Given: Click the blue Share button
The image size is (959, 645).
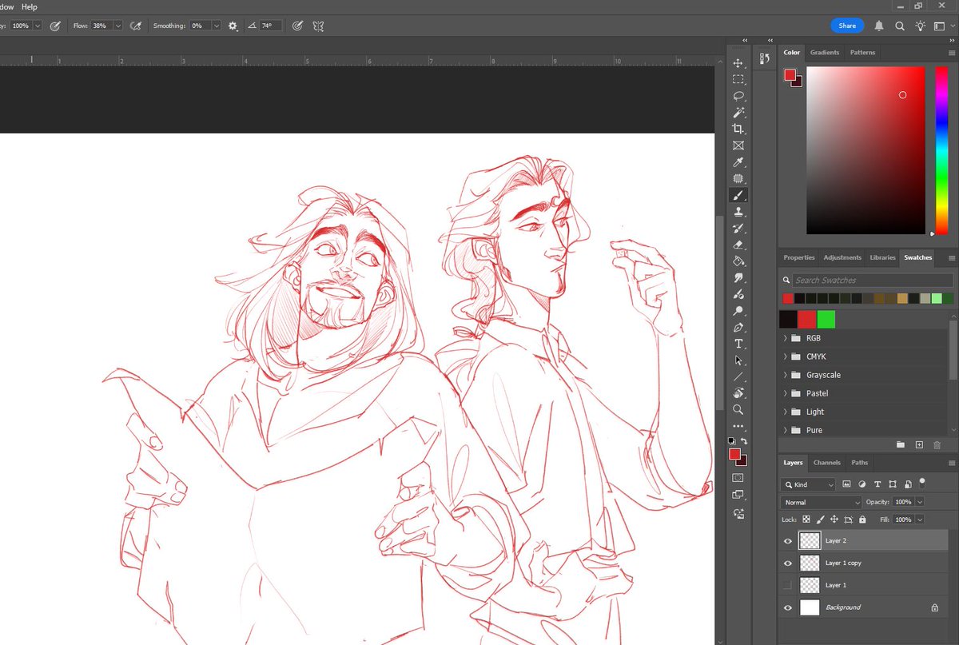Looking at the screenshot, I should 847,26.
